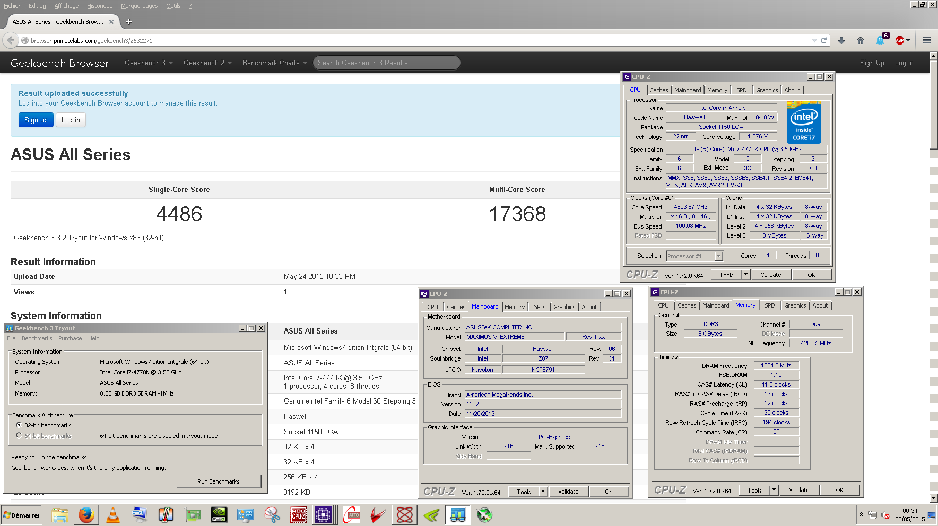Open the on-screen keyboard taskbar icon
938x526 pixels.
(139, 515)
